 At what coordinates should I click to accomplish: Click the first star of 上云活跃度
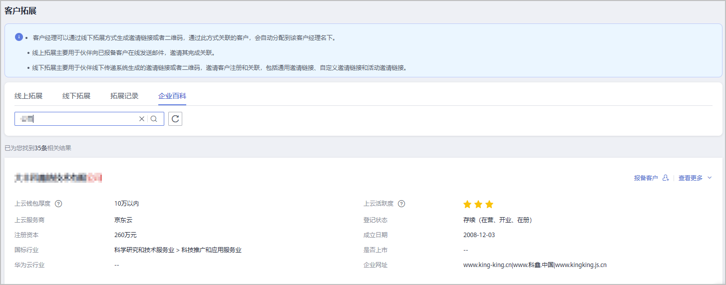[467, 204]
